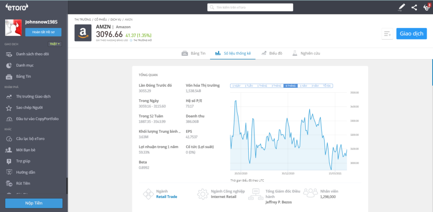Click the Câu lạc bộ eToro icon
The image size is (433, 212).
[9, 139]
